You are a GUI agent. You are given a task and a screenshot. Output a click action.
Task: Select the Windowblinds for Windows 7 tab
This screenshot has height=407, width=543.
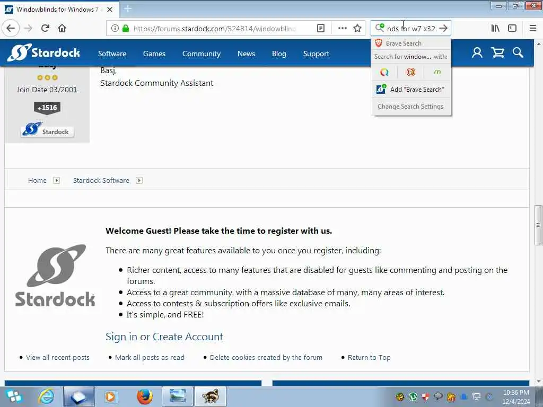(x=59, y=10)
